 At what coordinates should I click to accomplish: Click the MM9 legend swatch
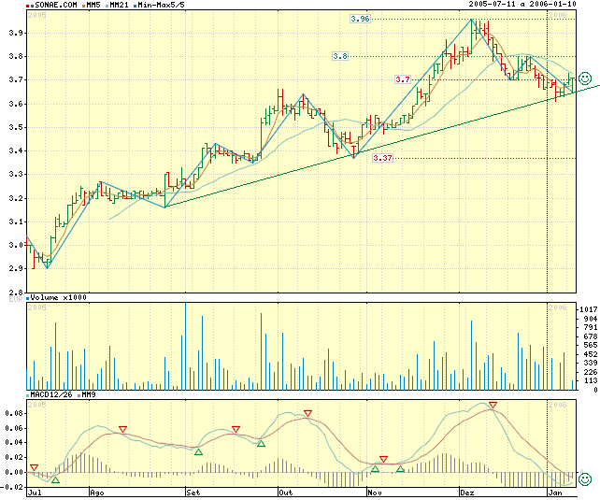79,395
